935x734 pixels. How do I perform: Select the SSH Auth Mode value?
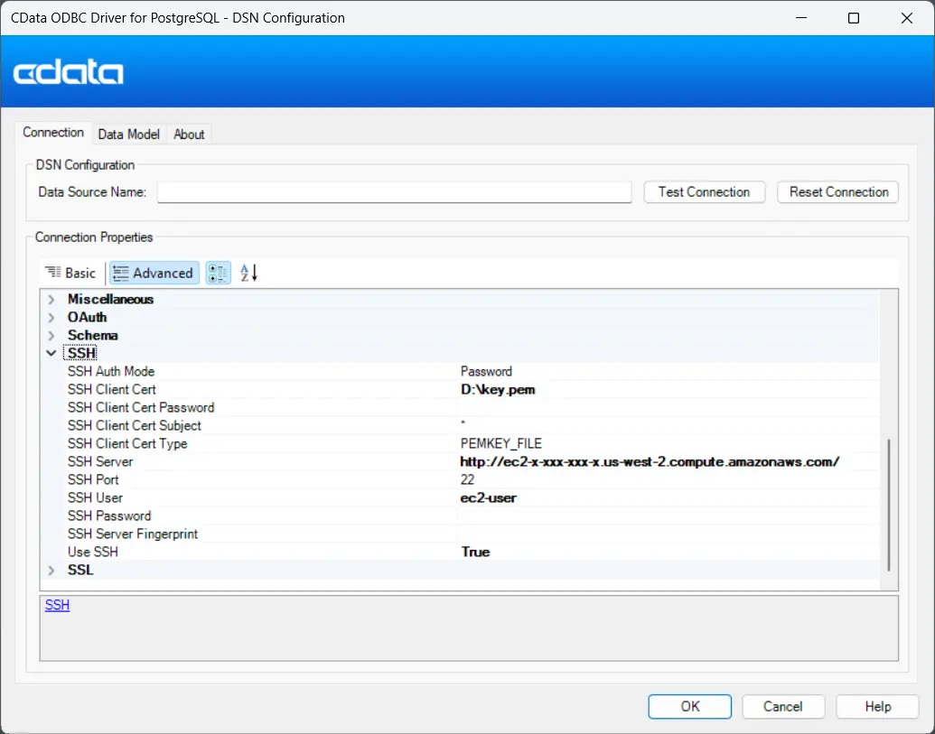click(x=669, y=371)
